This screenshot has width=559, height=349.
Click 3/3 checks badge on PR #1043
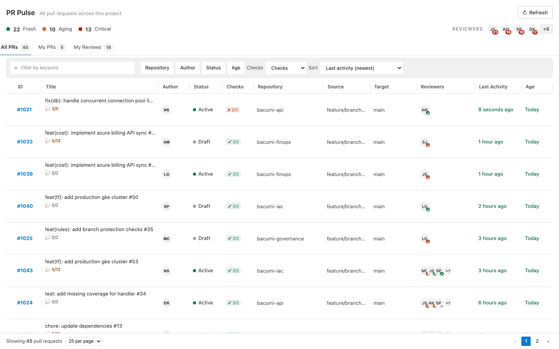tap(233, 271)
